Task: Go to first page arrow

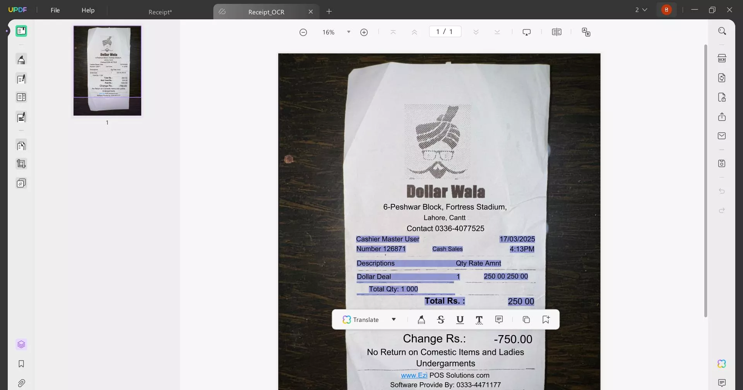Action: click(x=393, y=32)
